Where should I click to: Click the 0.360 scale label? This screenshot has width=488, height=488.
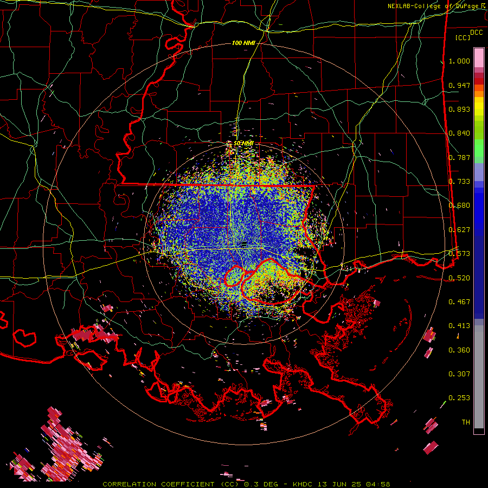tap(459, 350)
